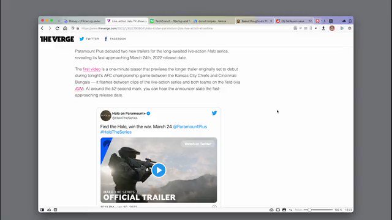The image size is (392, 220).
Task: Open the extension icon right of profile avatar
Action: (342, 29)
